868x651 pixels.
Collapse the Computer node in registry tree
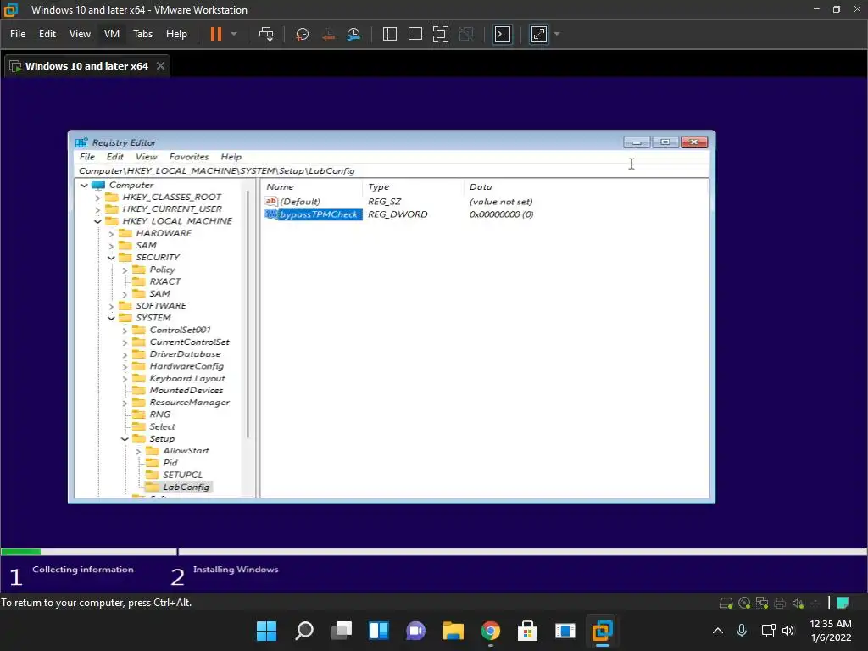pos(84,186)
